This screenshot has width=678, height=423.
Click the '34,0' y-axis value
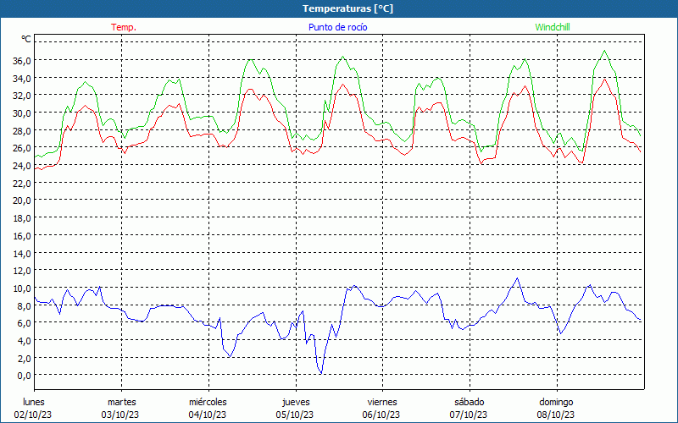coord(22,78)
